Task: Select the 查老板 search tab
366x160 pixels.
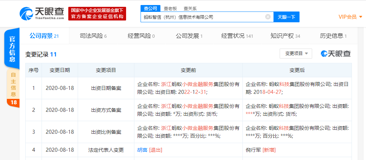Action: [x=170, y=9]
